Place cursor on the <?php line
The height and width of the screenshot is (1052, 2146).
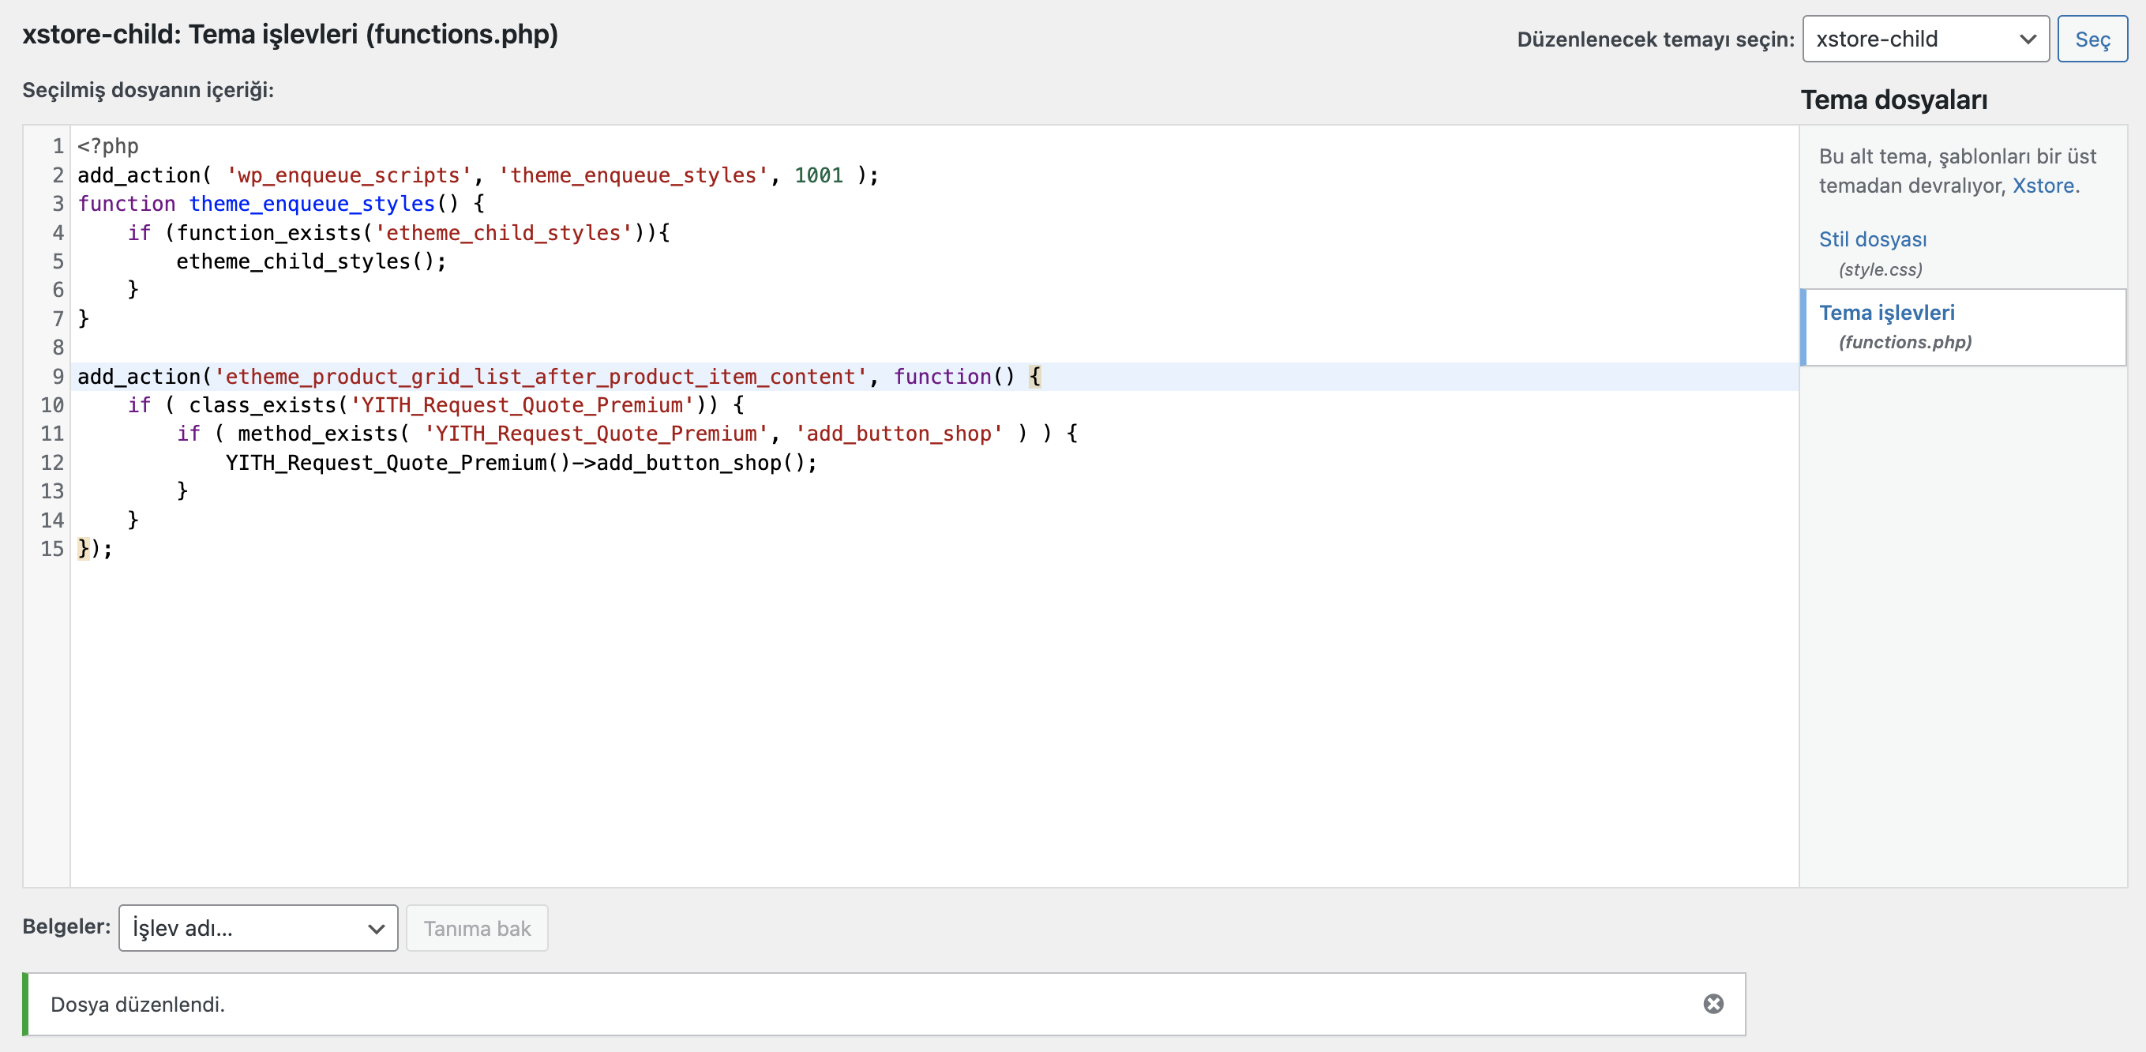(x=108, y=146)
